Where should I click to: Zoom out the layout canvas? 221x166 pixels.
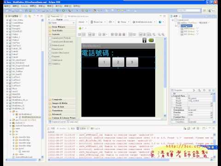point(159,35)
